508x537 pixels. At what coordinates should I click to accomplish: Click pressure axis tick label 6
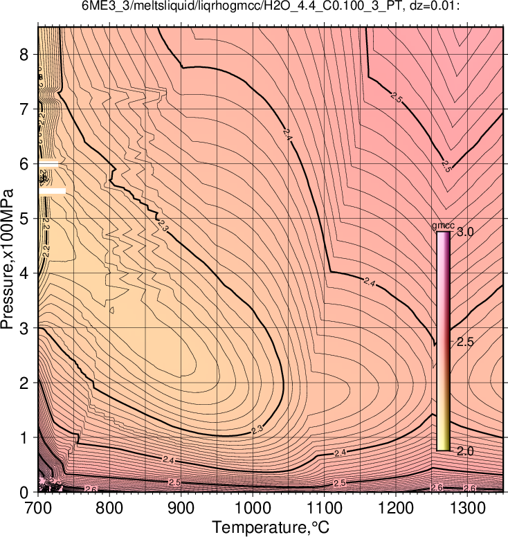(x=24, y=164)
